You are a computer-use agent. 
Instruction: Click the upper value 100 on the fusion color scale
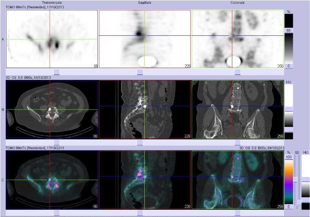coord(289,157)
